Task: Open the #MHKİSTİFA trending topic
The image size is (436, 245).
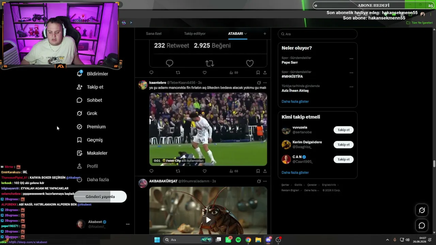Action: [x=292, y=77]
